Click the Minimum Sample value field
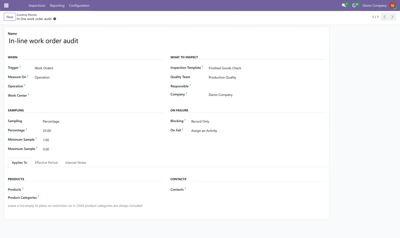The image size is (400, 238). (x=103, y=140)
